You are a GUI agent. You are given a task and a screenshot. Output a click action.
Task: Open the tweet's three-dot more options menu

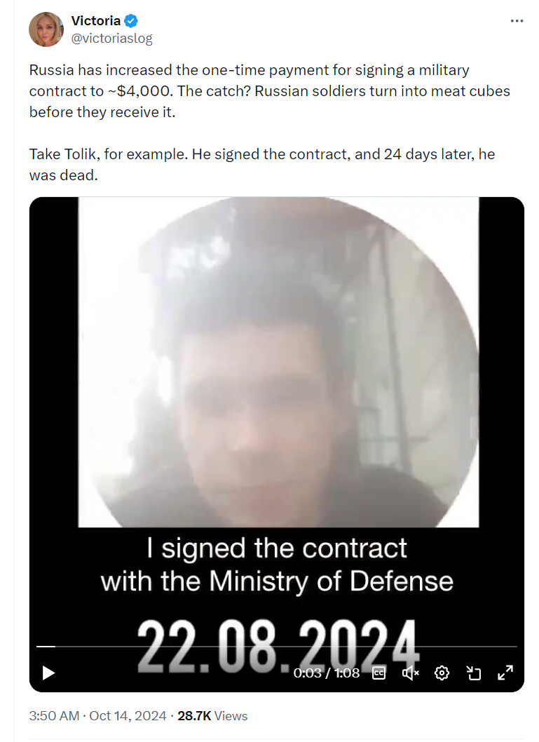517,21
